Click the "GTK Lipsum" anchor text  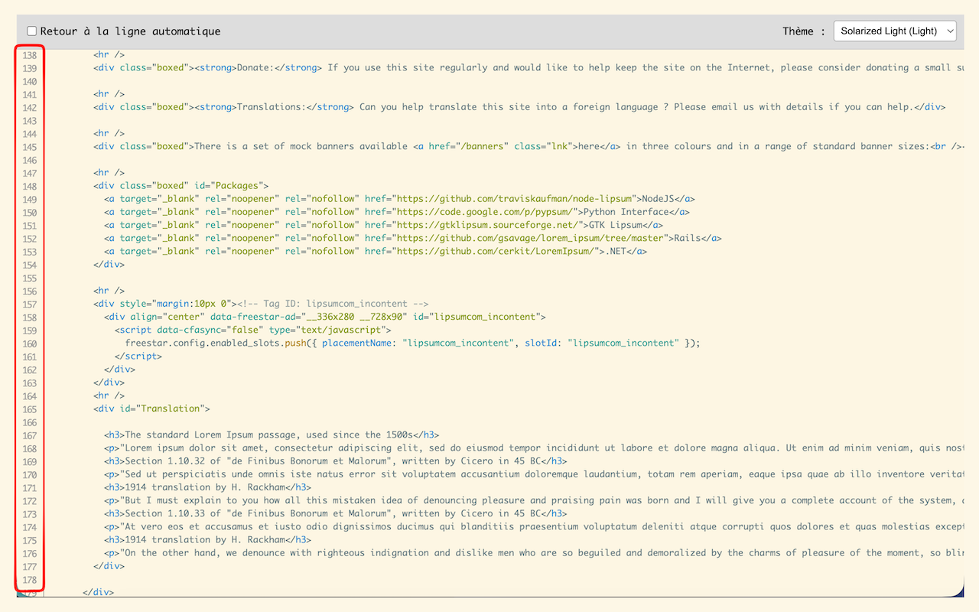[x=615, y=225]
